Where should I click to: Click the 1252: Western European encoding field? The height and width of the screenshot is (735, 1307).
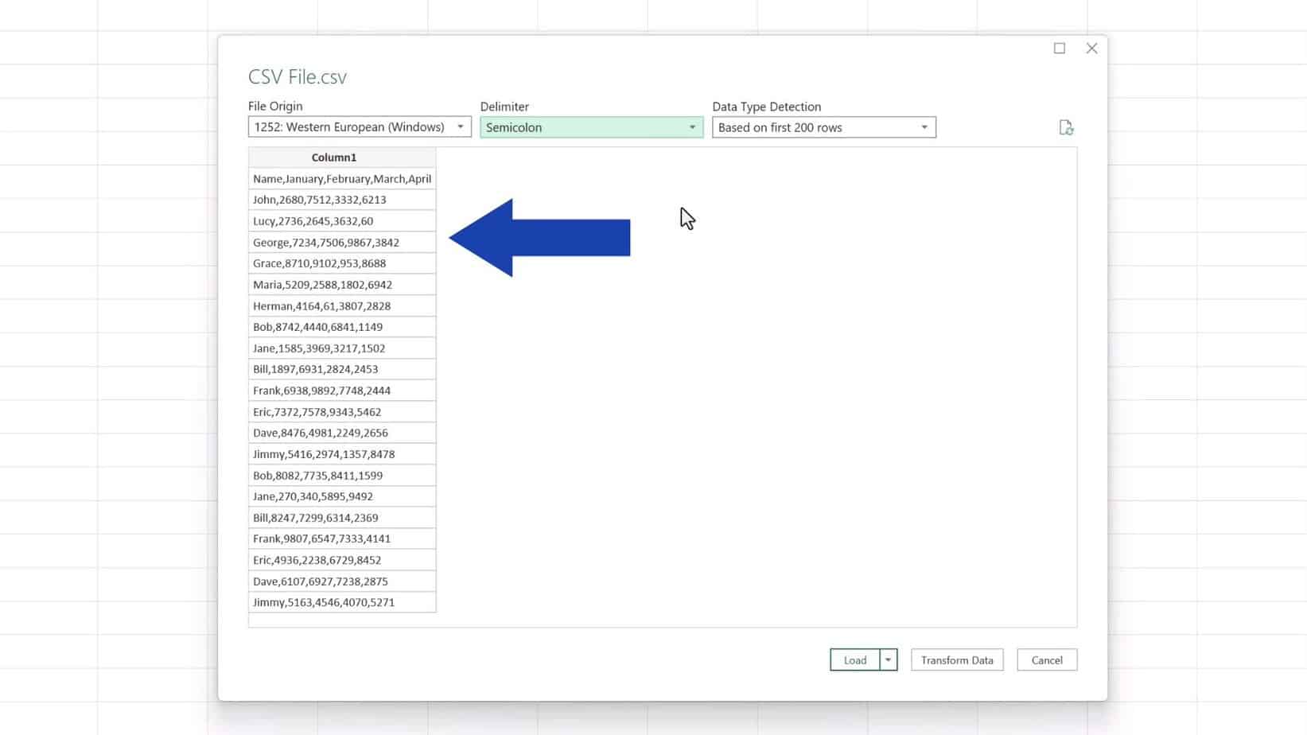point(350,126)
